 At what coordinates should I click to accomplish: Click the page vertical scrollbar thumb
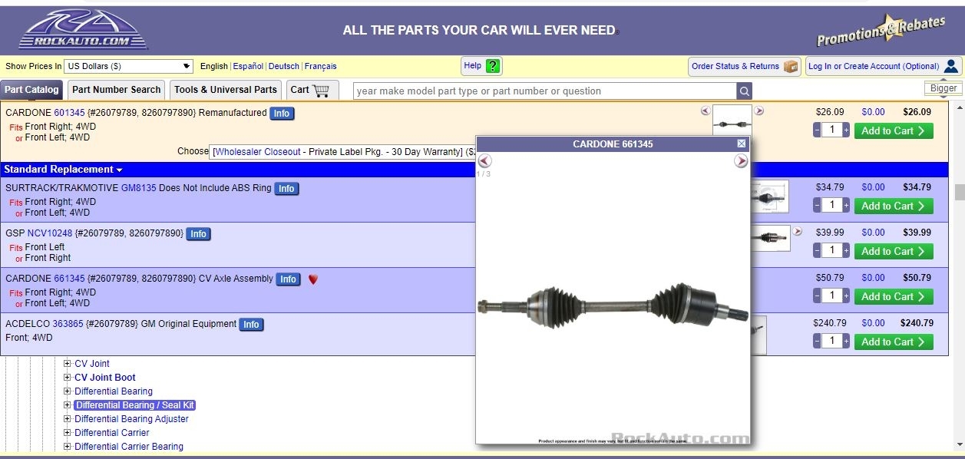click(959, 192)
